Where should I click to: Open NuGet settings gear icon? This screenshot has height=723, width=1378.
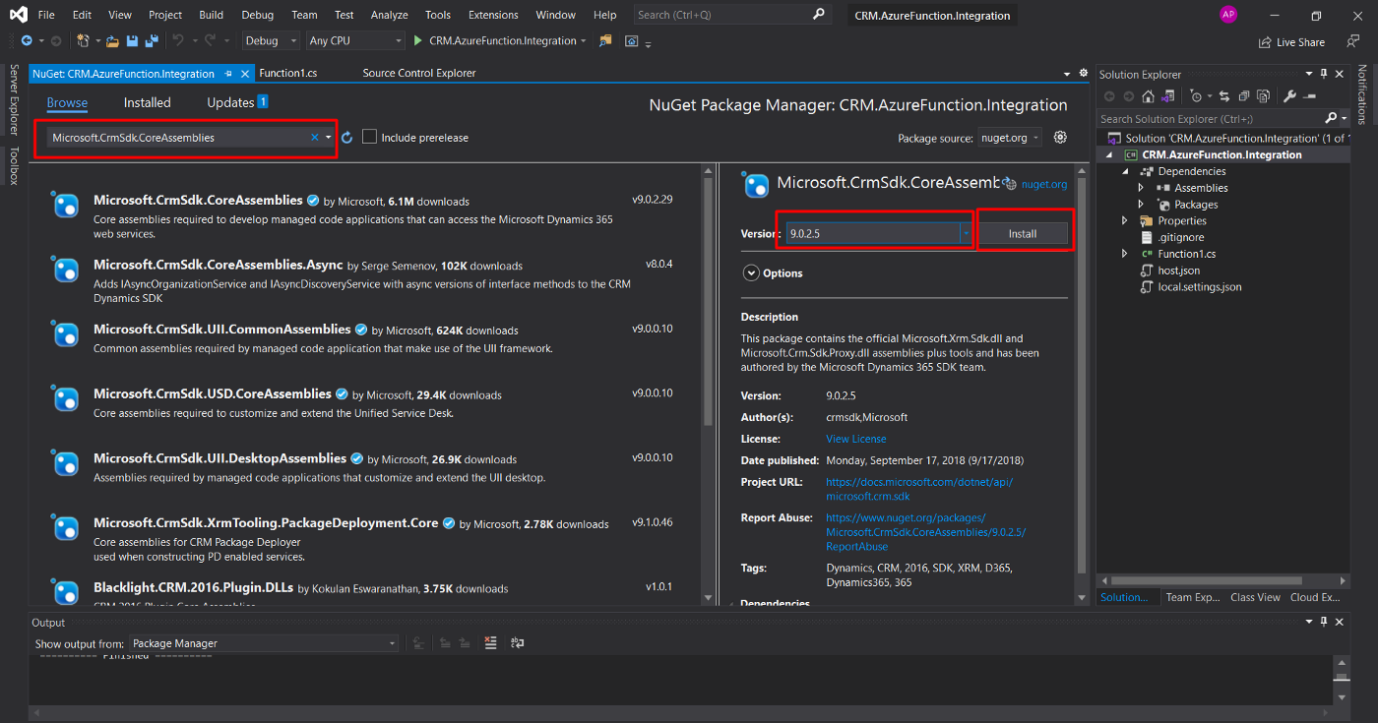1060,138
